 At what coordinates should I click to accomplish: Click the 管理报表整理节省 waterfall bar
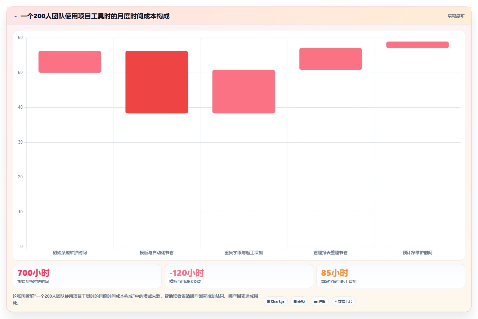(331, 59)
